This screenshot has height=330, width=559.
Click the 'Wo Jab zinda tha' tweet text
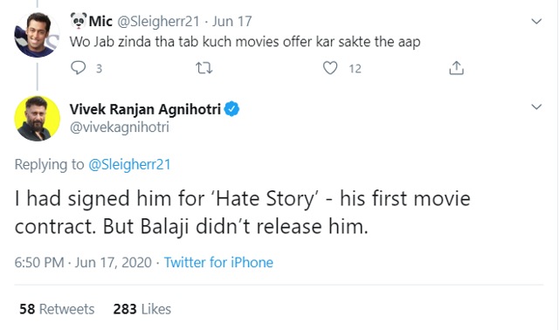pos(245,42)
